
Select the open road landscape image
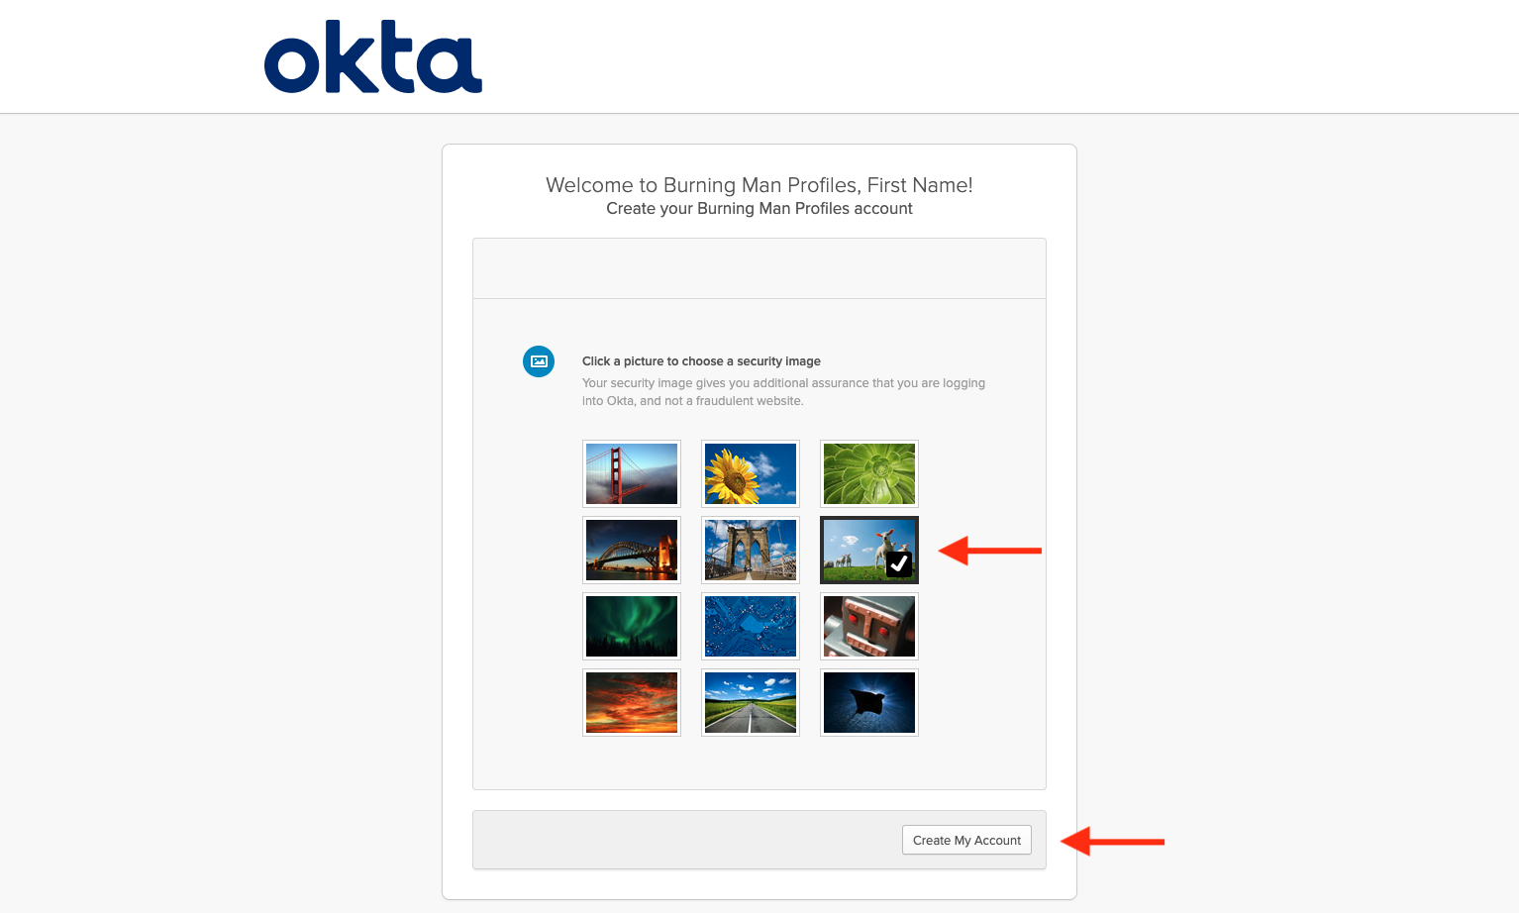(x=751, y=702)
